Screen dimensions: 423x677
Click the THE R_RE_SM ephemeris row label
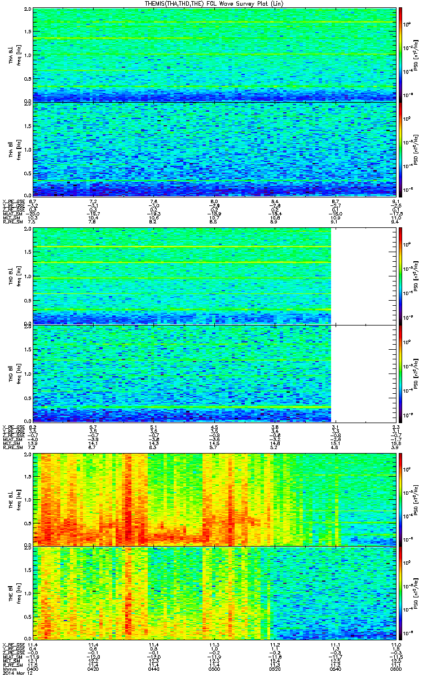pyautogui.click(x=14, y=665)
